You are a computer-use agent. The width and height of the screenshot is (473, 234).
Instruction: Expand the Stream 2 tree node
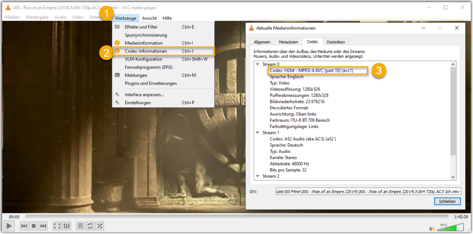point(257,176)
